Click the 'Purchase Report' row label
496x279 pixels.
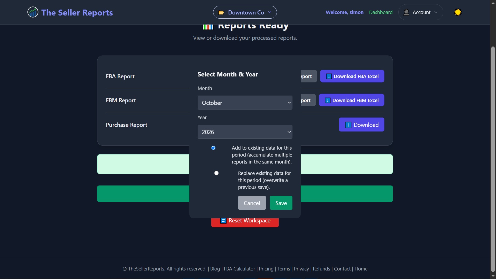click(126, 125)
